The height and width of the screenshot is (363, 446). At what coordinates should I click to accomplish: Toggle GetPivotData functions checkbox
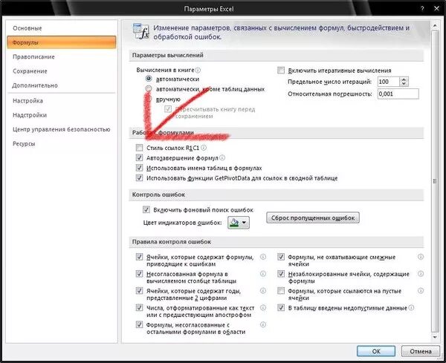click(x=139, y=178)
